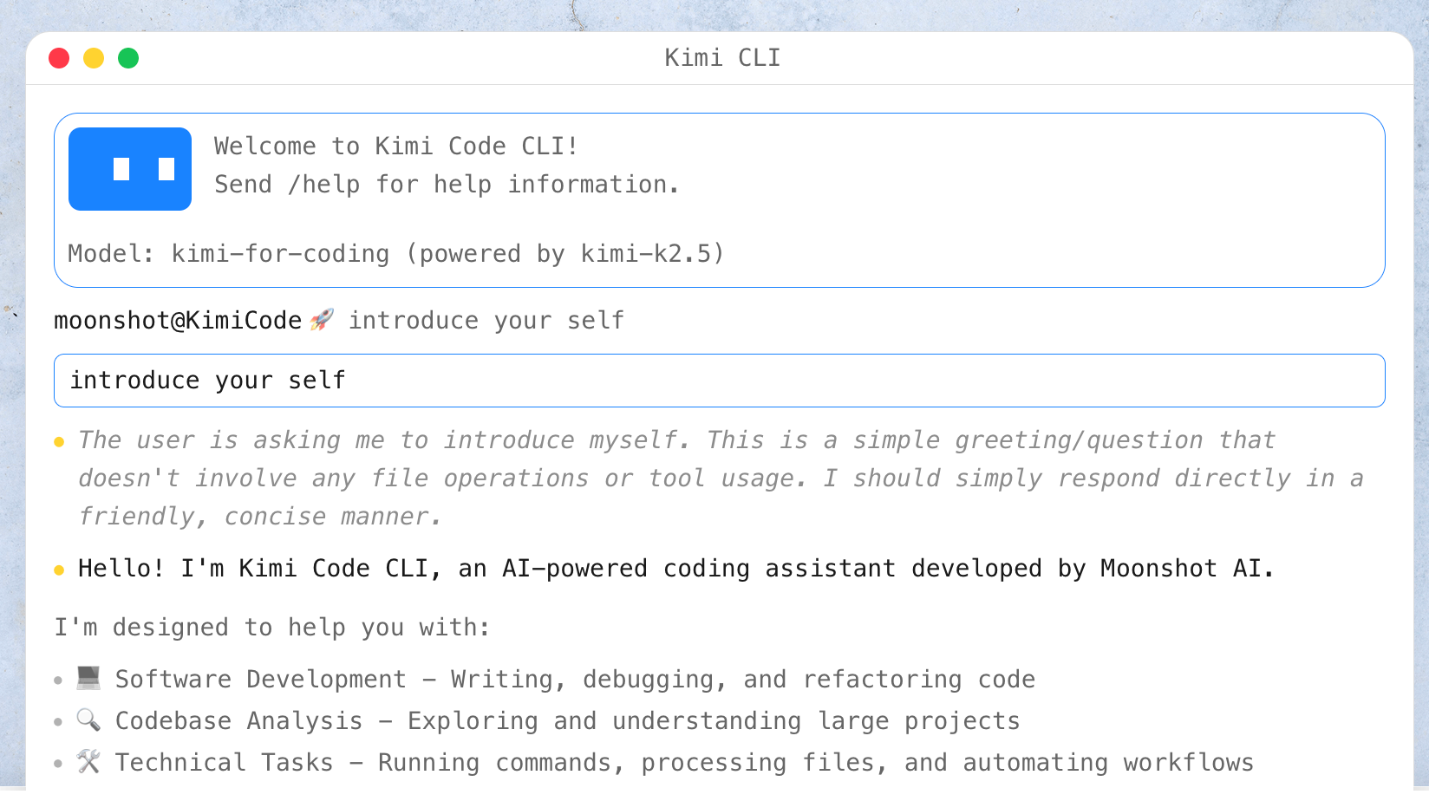This screenshot has height=801, width=1429.
Task: Click the "Welcome to Kimi Code CLI!" heading
Action: click(x=395, y=147)
